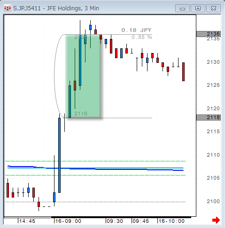225x228 pixels.
Task: Click the '0.18 JPY' measurement label
Action: pyautogui.click(x=137, y=30)
